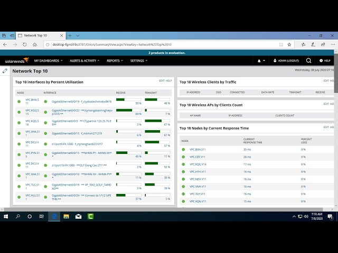Viewport: 338px width, 253px height.
Task: Open s1/port18-FX-1000 OLT Dong Cau interface
Action: (79, 165)
